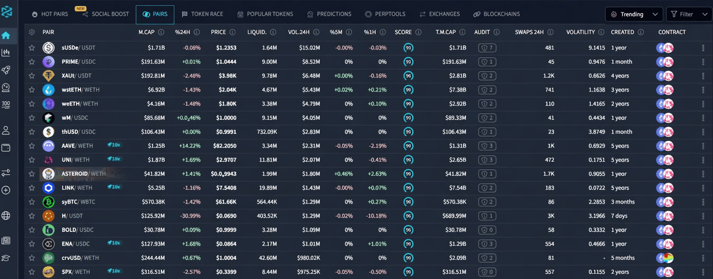Open the home page from sidebar

(x=6, y=35)
